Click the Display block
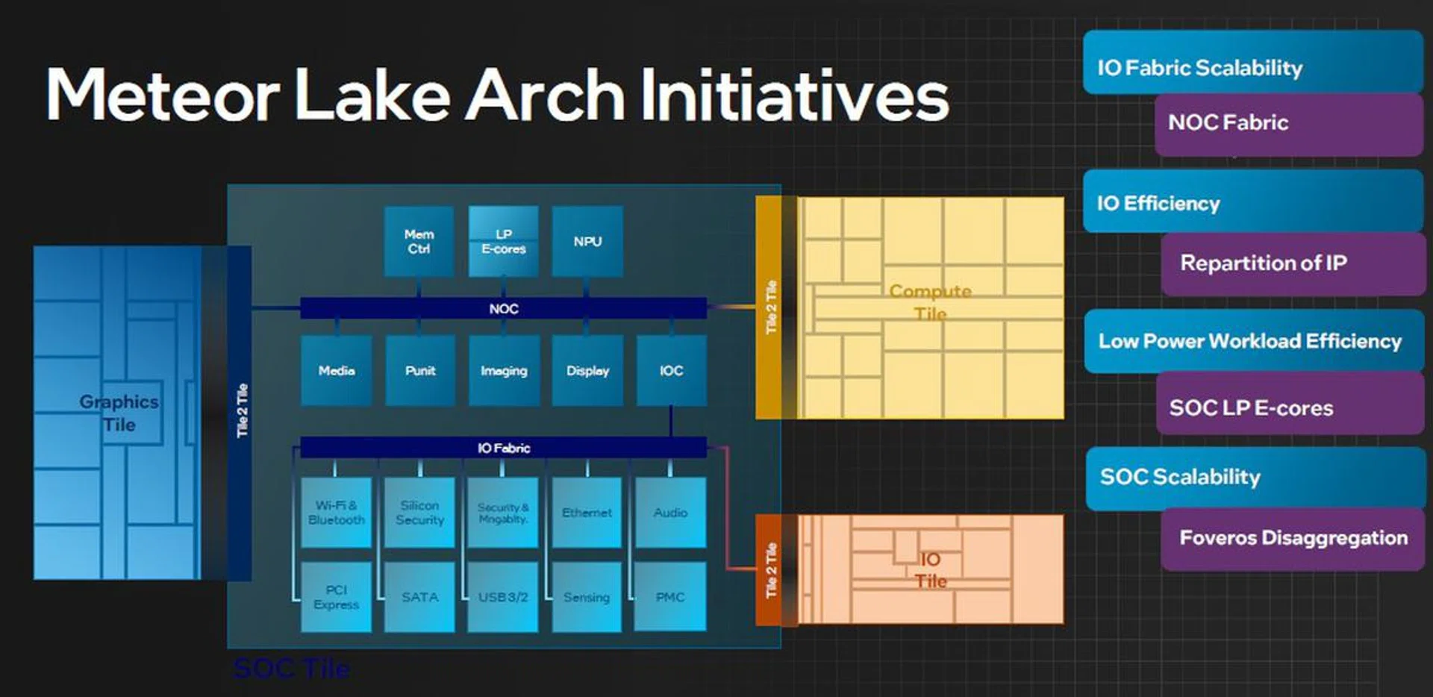Screen dimensions: 1433x697 587,369
